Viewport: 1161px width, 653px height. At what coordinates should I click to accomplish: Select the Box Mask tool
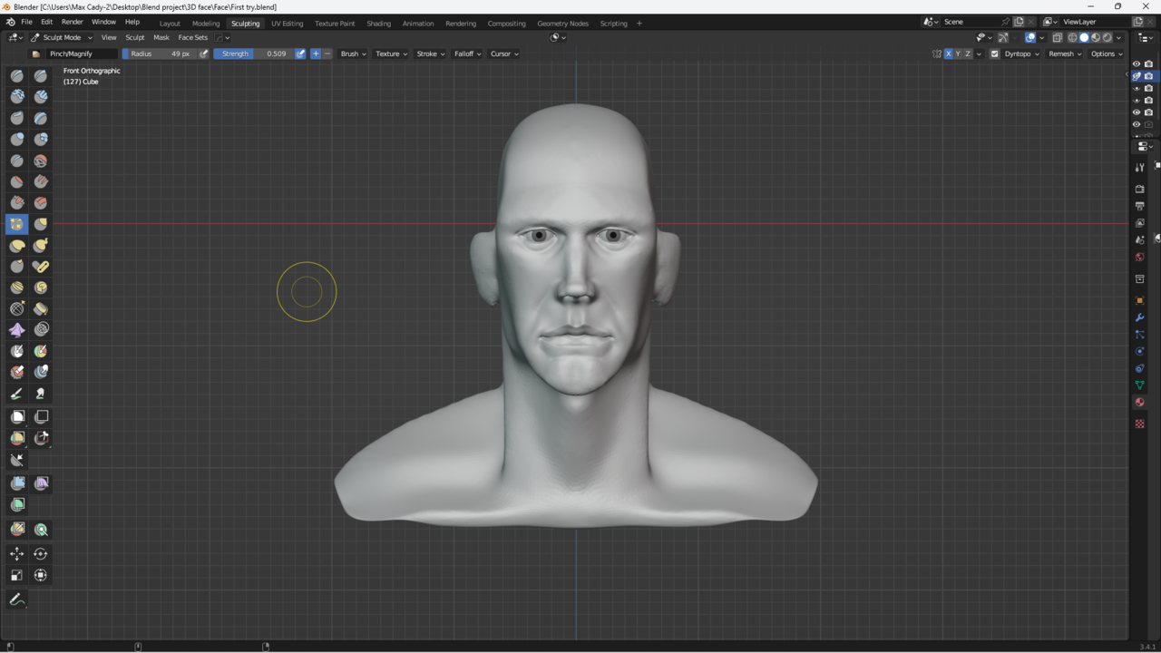(x=17, y=416)
